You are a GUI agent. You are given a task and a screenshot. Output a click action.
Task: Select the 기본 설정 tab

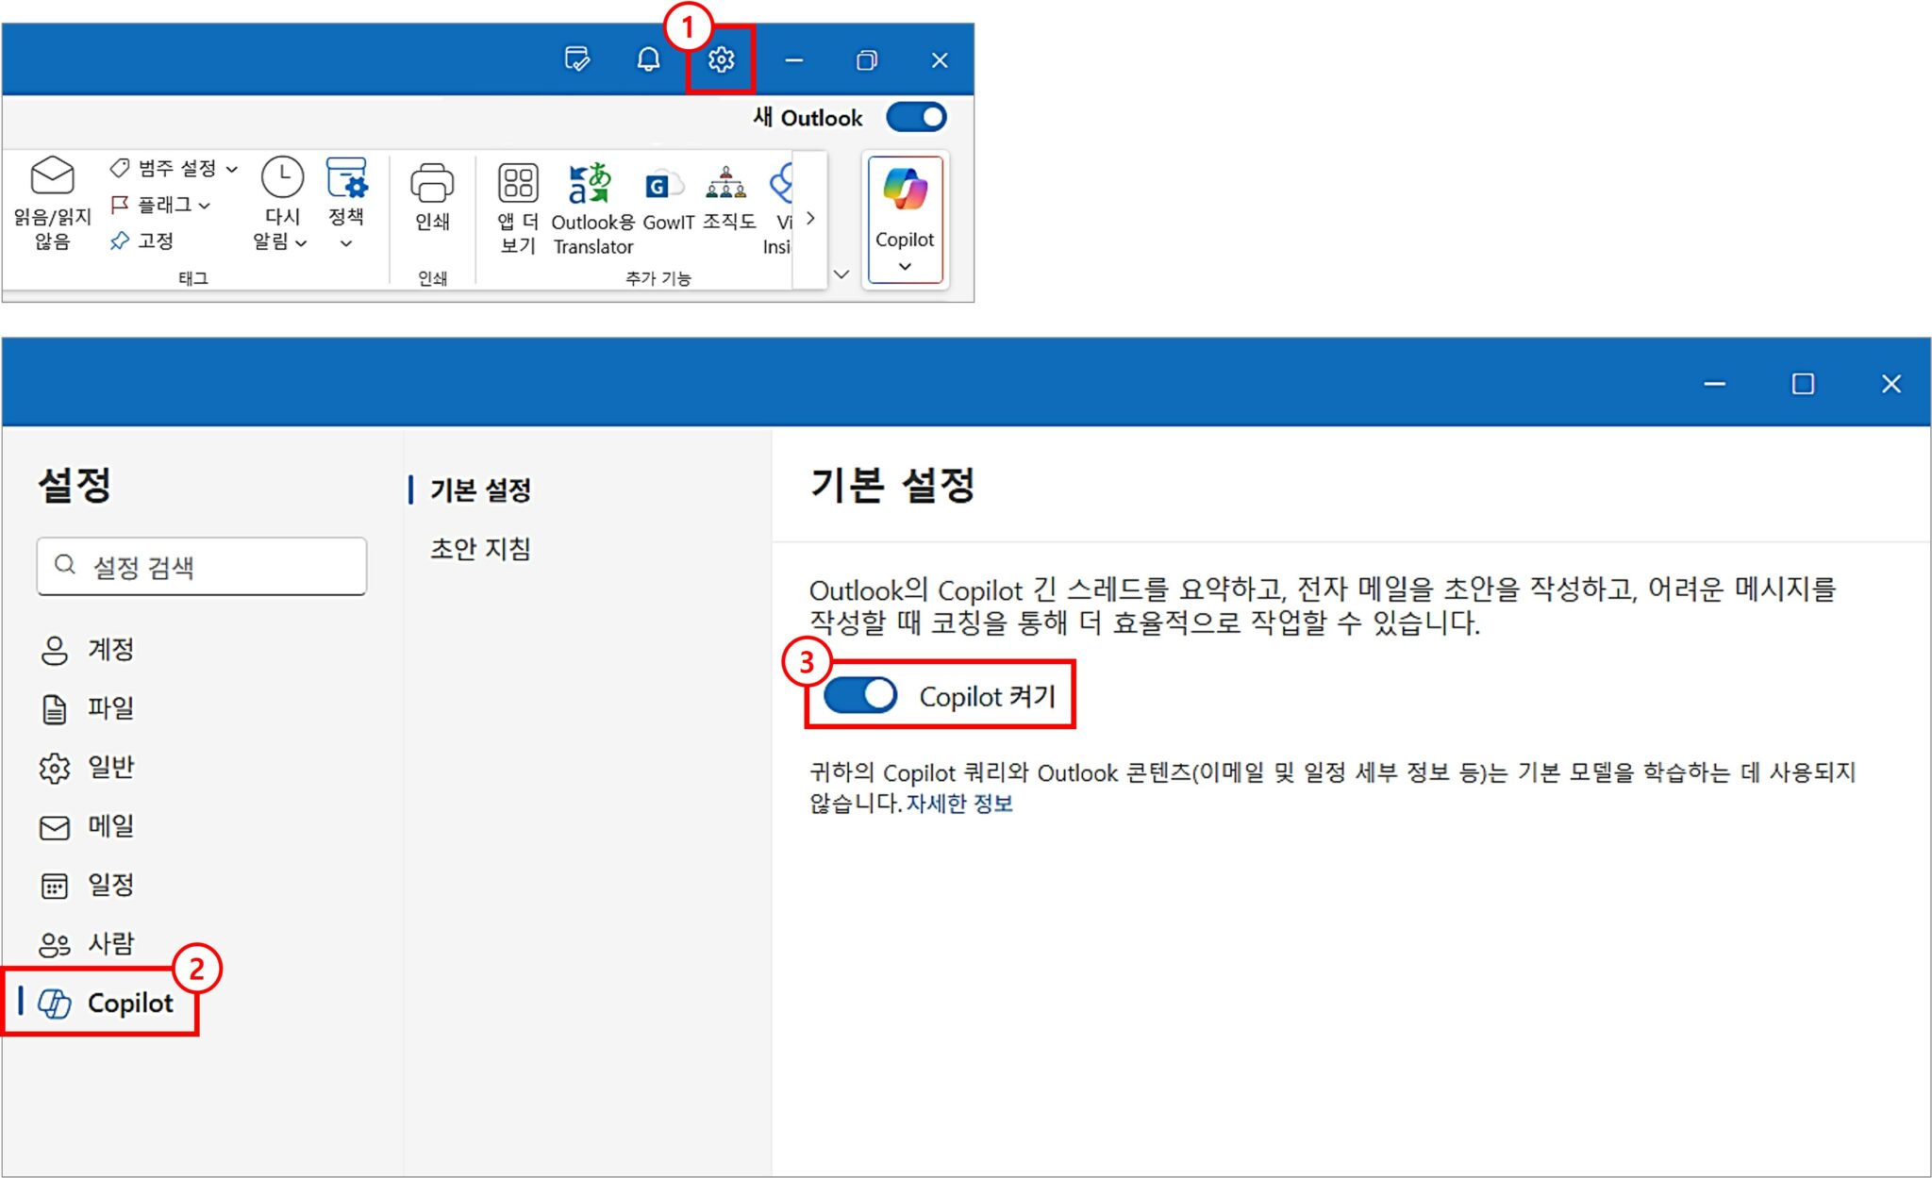click(x=480, y=489)
